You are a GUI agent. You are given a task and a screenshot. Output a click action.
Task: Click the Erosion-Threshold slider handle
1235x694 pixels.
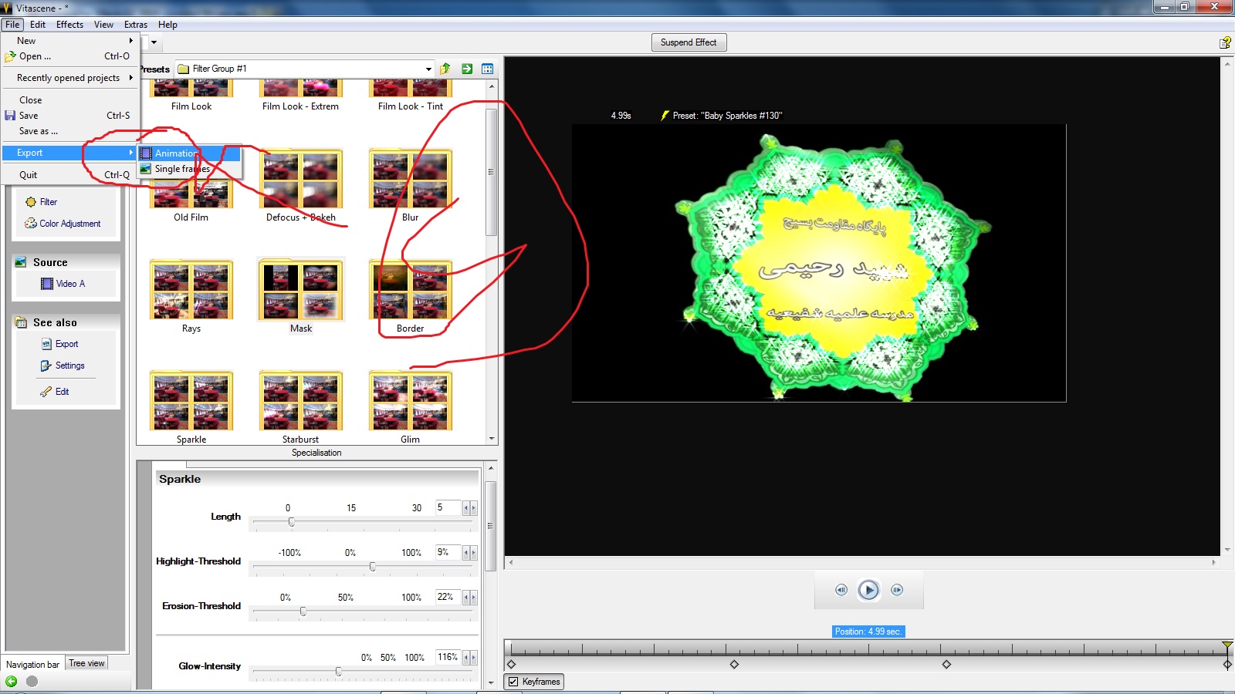pos(303,611)
